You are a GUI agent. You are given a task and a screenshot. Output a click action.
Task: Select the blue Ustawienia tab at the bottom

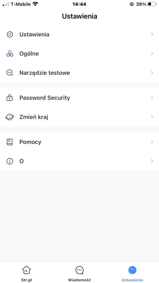(132, 274)
